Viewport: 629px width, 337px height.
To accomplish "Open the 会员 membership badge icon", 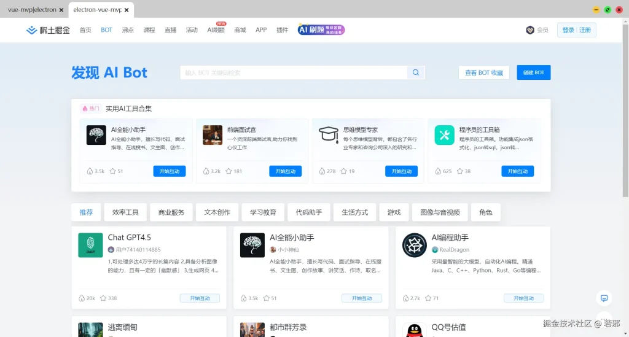I will click(530, 30).
